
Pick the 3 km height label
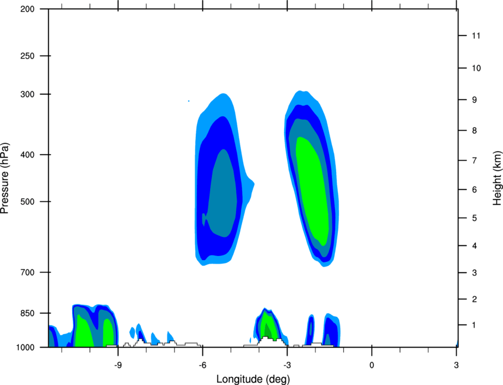pos(475,273)
